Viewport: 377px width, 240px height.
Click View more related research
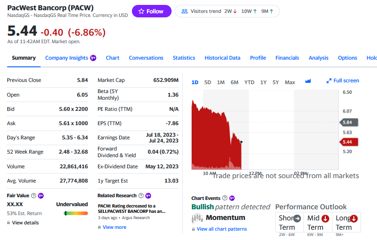[115, 227]
